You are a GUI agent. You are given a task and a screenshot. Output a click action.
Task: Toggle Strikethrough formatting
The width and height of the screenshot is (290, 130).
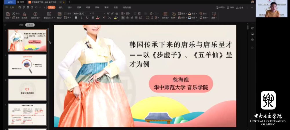click(x=93, y=18)
